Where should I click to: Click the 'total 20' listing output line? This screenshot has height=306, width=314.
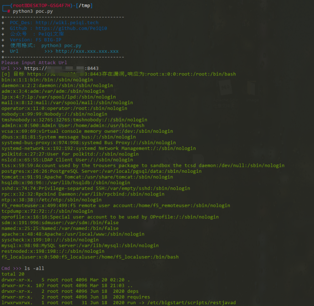[13, 274]
